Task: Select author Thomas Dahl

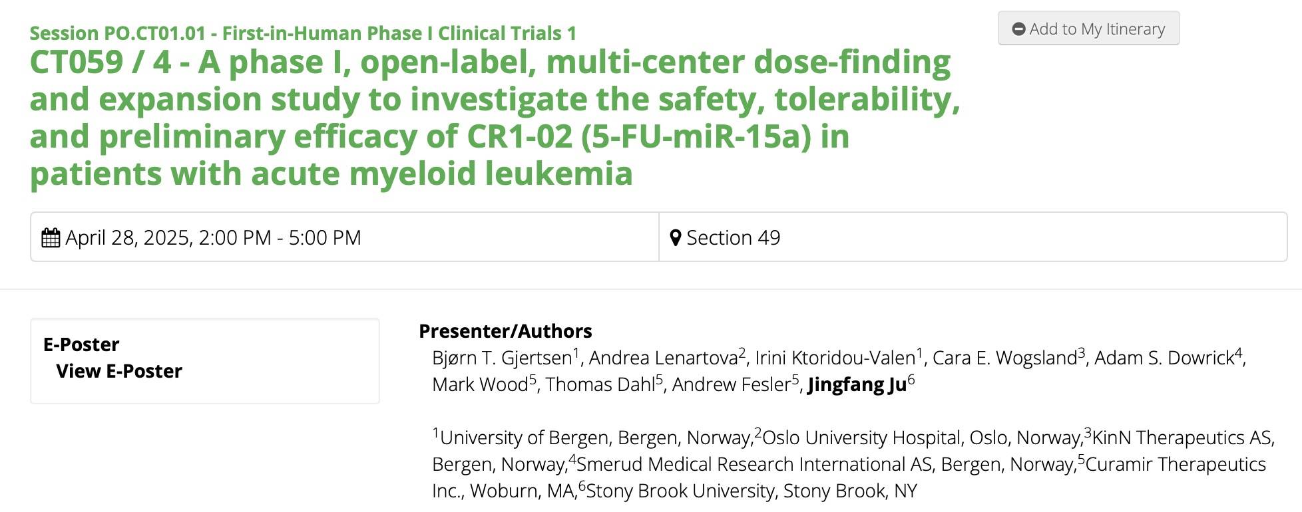Action: coord(600,385)
